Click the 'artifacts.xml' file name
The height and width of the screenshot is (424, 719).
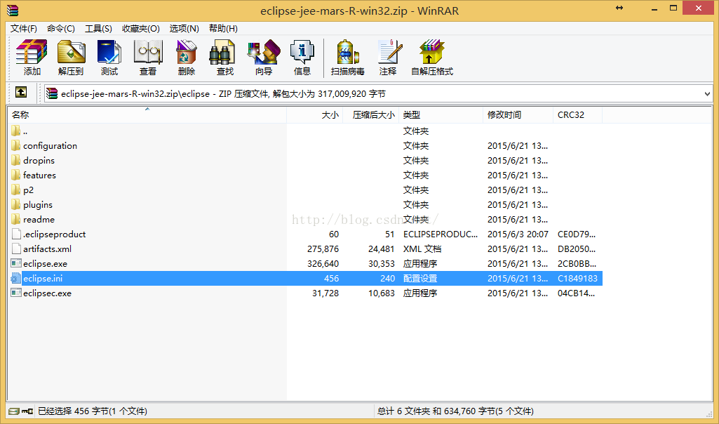click(47, 249)
